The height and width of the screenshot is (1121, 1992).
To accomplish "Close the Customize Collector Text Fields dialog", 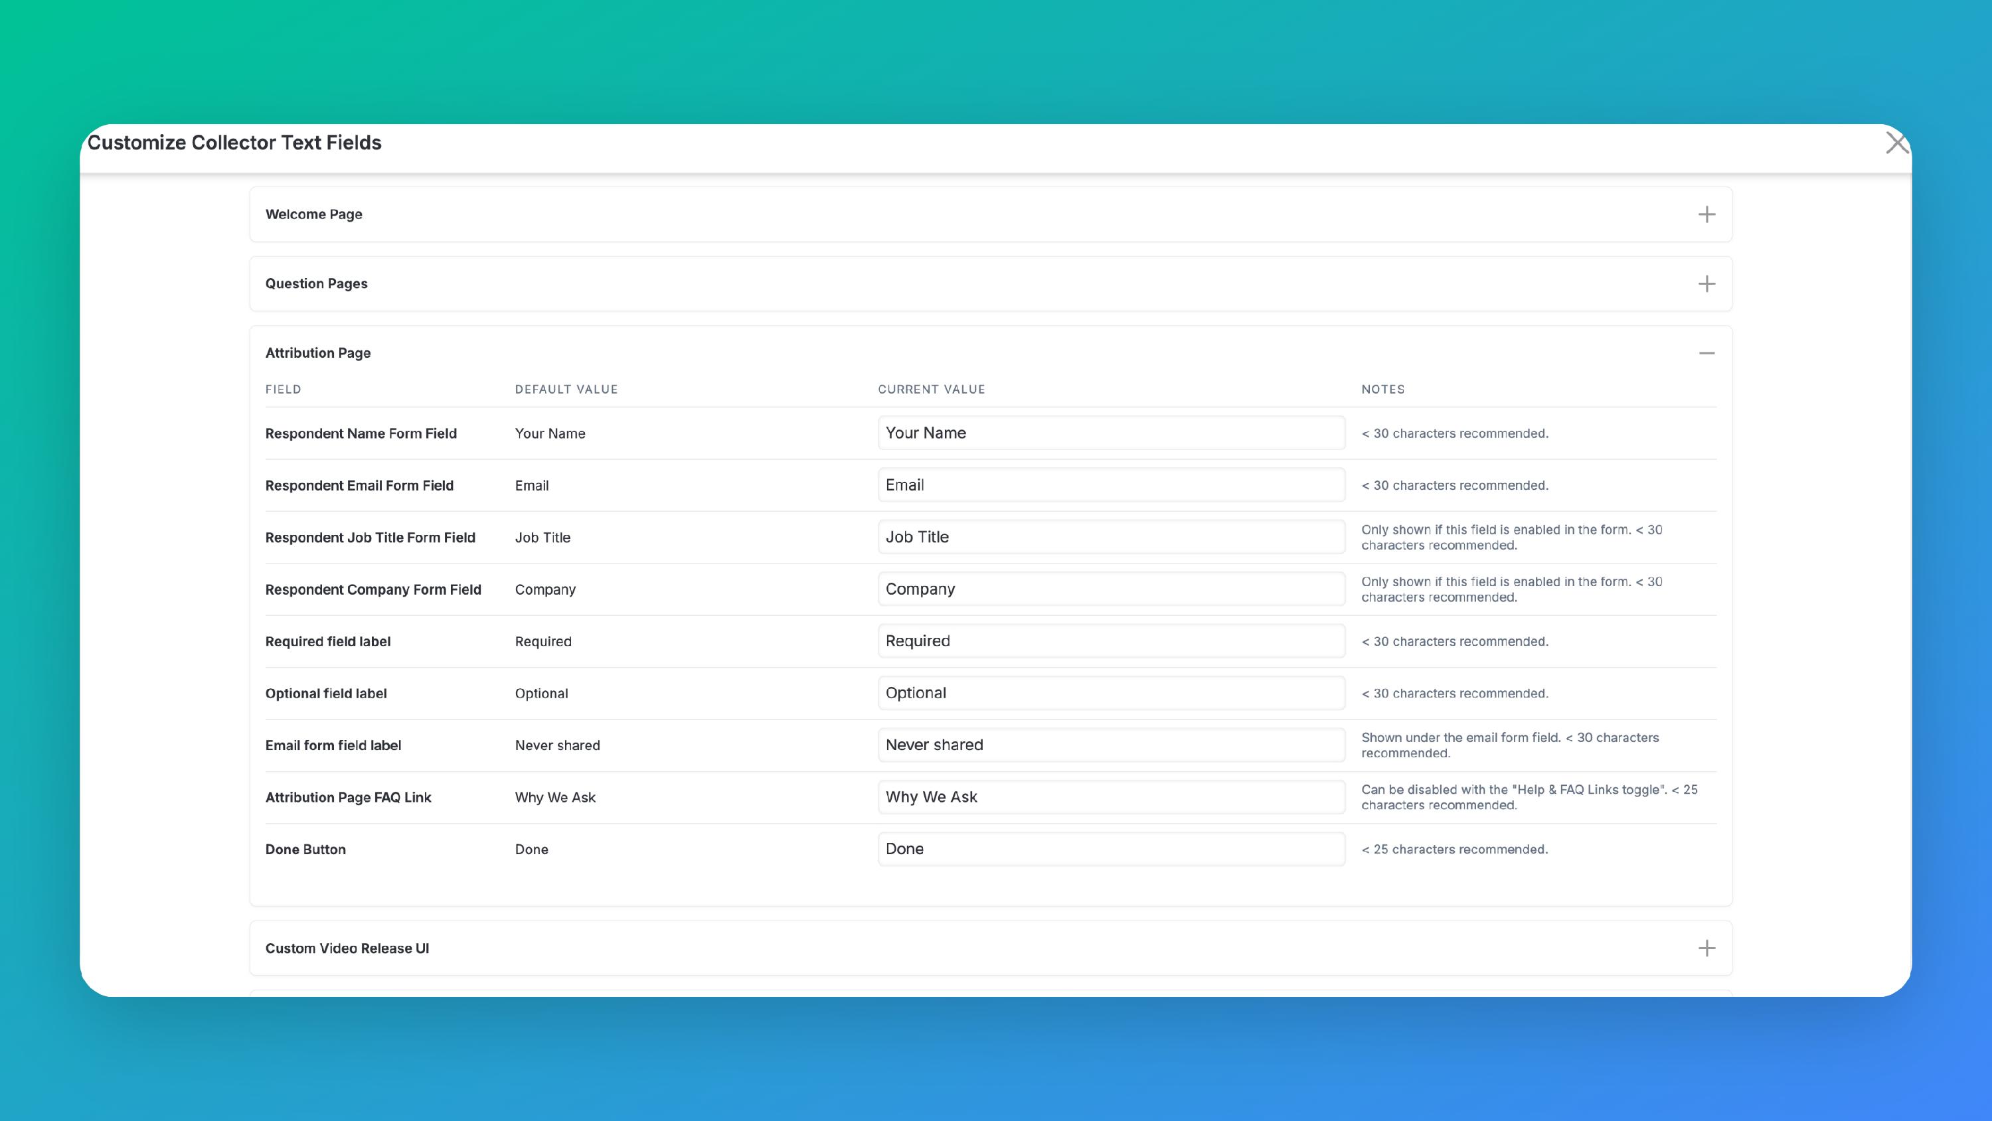I will (1896, 143).
